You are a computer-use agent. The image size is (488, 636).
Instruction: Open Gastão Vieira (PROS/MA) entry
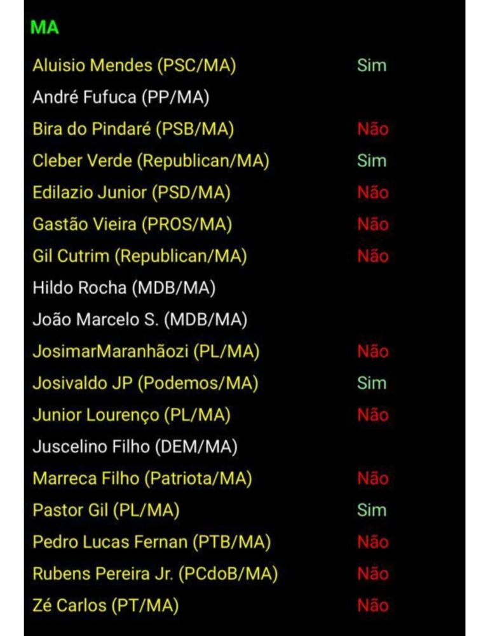pos(132,224)
